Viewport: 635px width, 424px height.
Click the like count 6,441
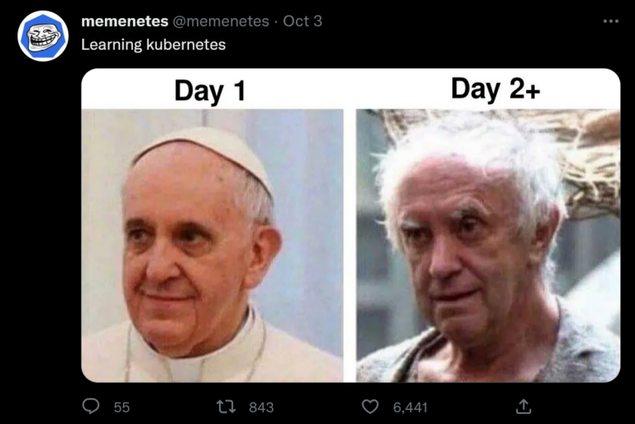tap(409, 407)
